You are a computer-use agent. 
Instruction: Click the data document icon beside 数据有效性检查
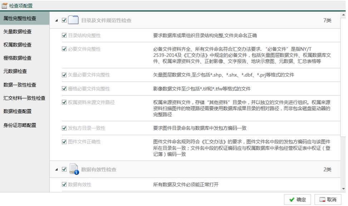[73, 170]
